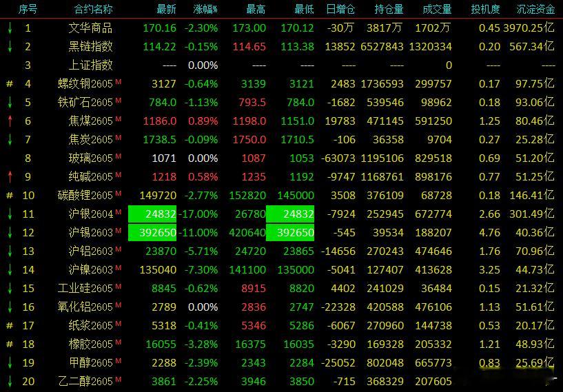Click the 投机度 column header
Image resolution: width=563 pixels, height=392 pixels.
click(x=485, y=10)
